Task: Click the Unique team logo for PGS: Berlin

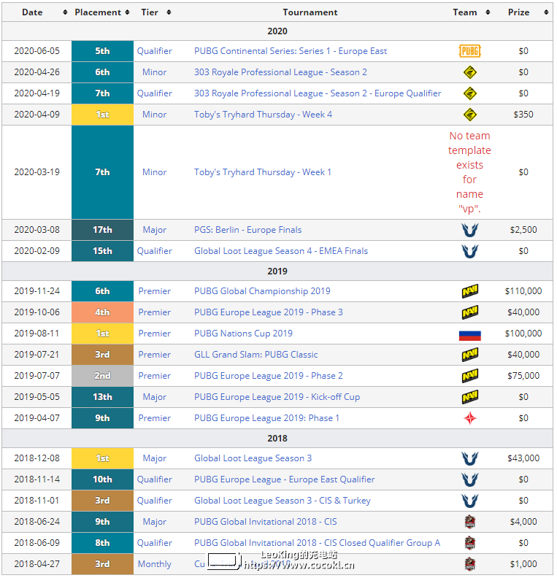Action: click(469, 230)
